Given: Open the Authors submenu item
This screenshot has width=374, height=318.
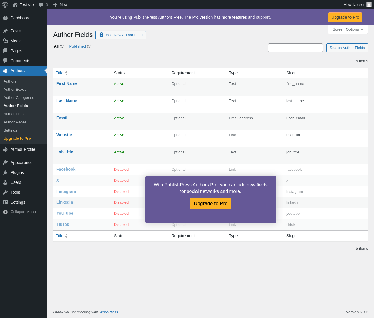Looking at the screenshot, I should [10, 81].
